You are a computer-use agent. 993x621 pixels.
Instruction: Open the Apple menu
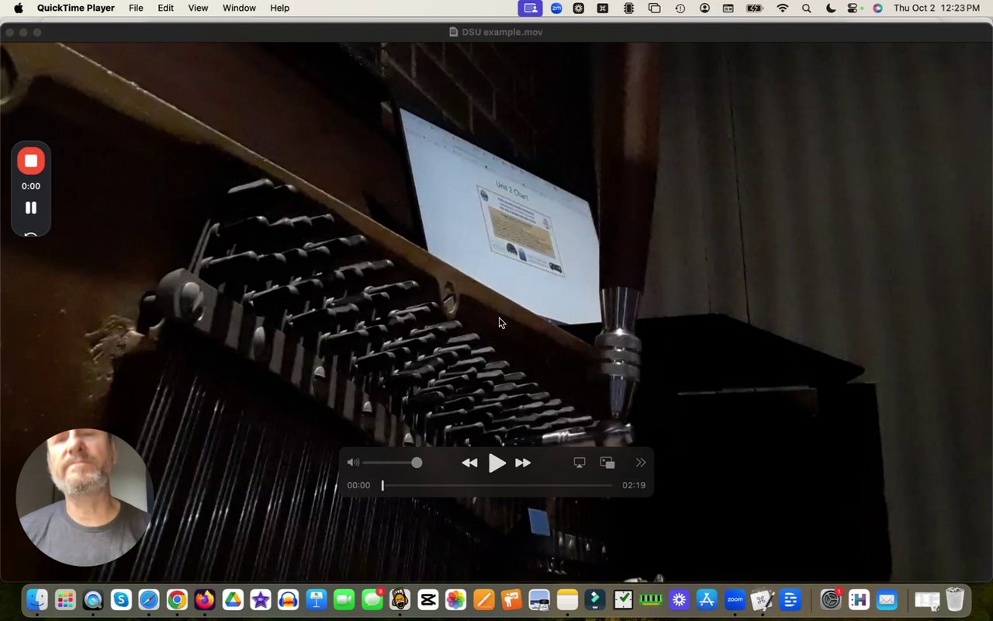pos(18,8)
